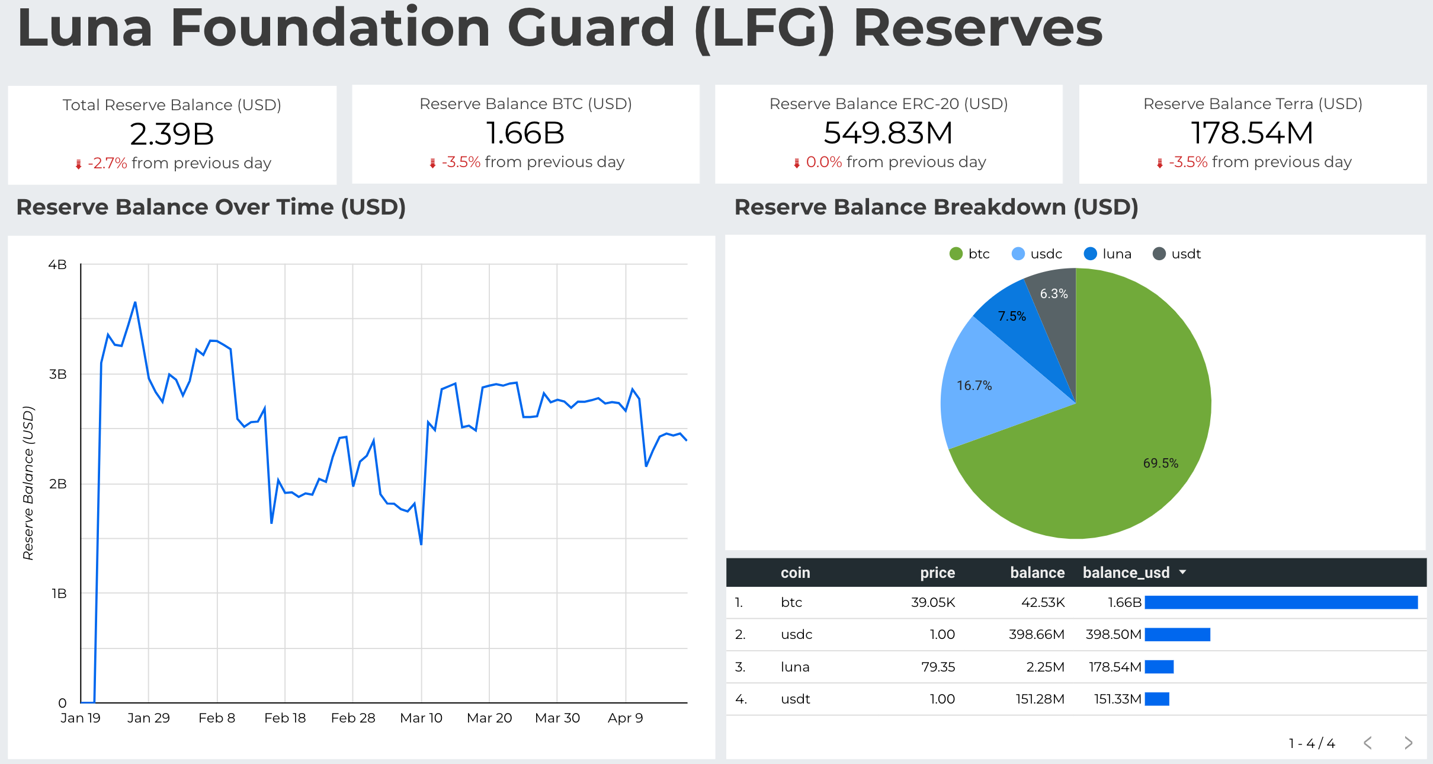Sort table by coin column header
The height and width of the screenshot is (764, 1433).
tap(795, 573)
